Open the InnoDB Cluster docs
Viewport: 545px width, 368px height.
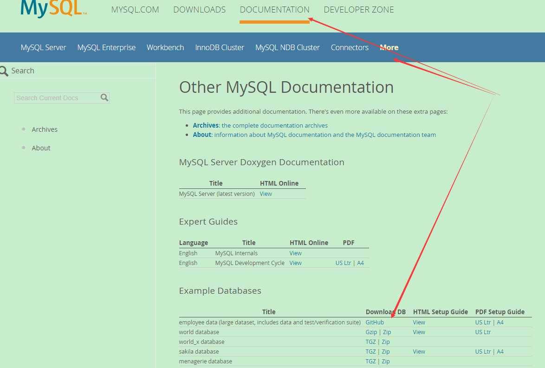pos(220,48)
